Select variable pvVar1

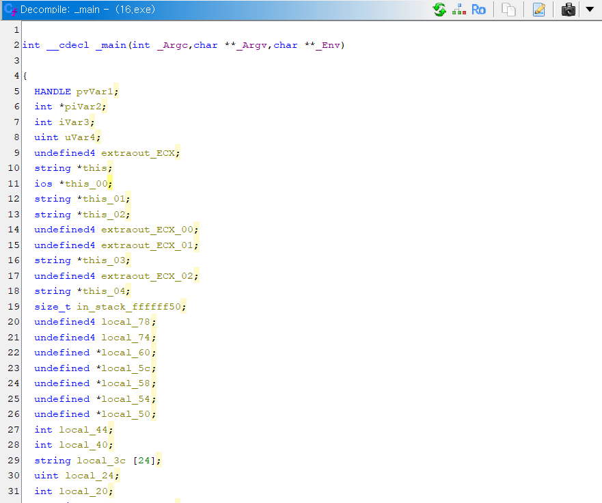pyautogui.click(x=94, y=92)
